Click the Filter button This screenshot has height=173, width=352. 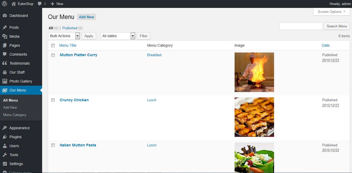pos(143,36)
